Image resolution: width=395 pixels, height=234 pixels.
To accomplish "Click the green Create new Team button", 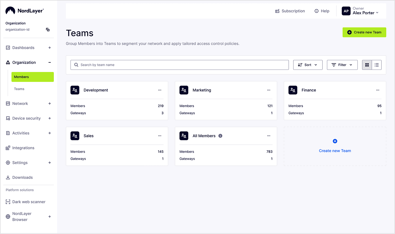I will (364, 32).
